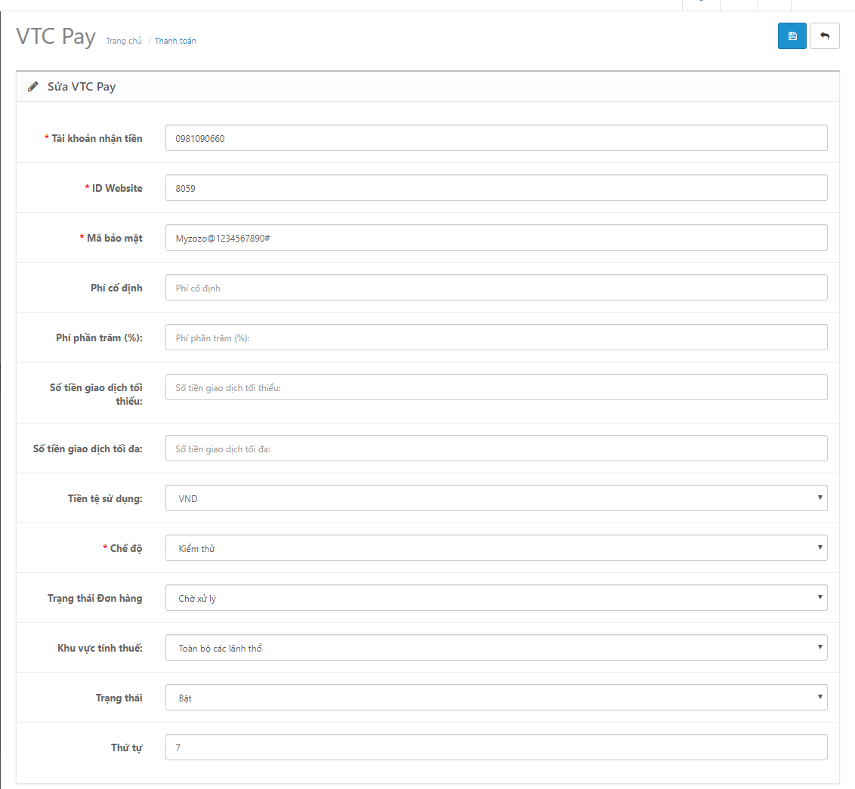Click the VTC Pay page heading
The image size is (855, 789).
56,37
